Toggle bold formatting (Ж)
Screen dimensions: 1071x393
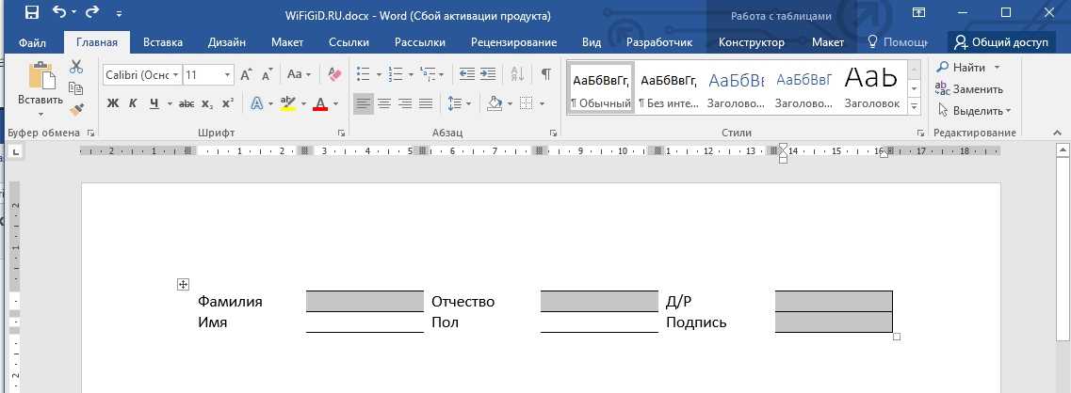112,103
